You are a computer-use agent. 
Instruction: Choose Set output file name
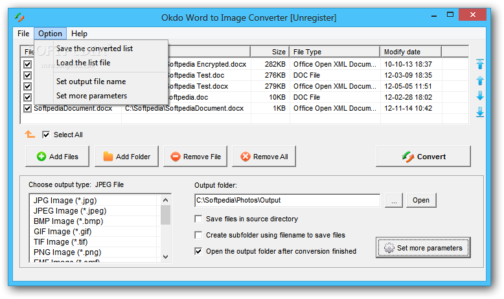pyautogui.click(x=101, y=82)
